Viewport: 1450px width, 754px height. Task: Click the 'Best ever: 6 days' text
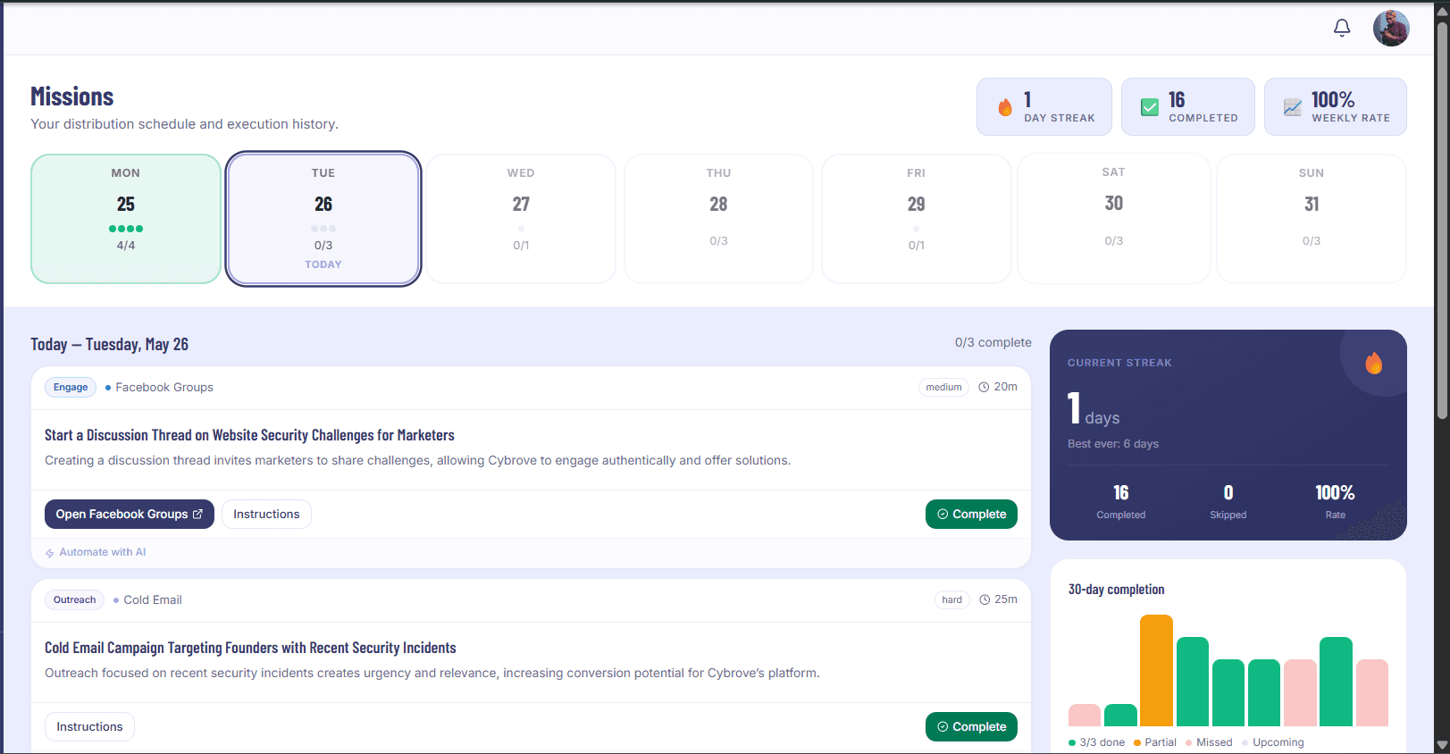pyautogui.click(x=1113, y=444)
